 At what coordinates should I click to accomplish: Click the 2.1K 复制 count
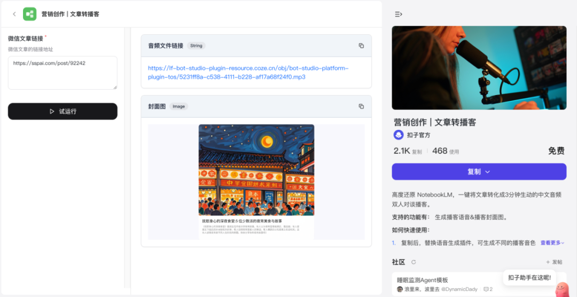pos(408,151)
